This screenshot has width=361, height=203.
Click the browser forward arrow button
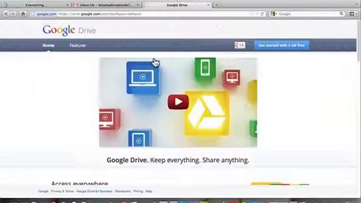[14, 14]
